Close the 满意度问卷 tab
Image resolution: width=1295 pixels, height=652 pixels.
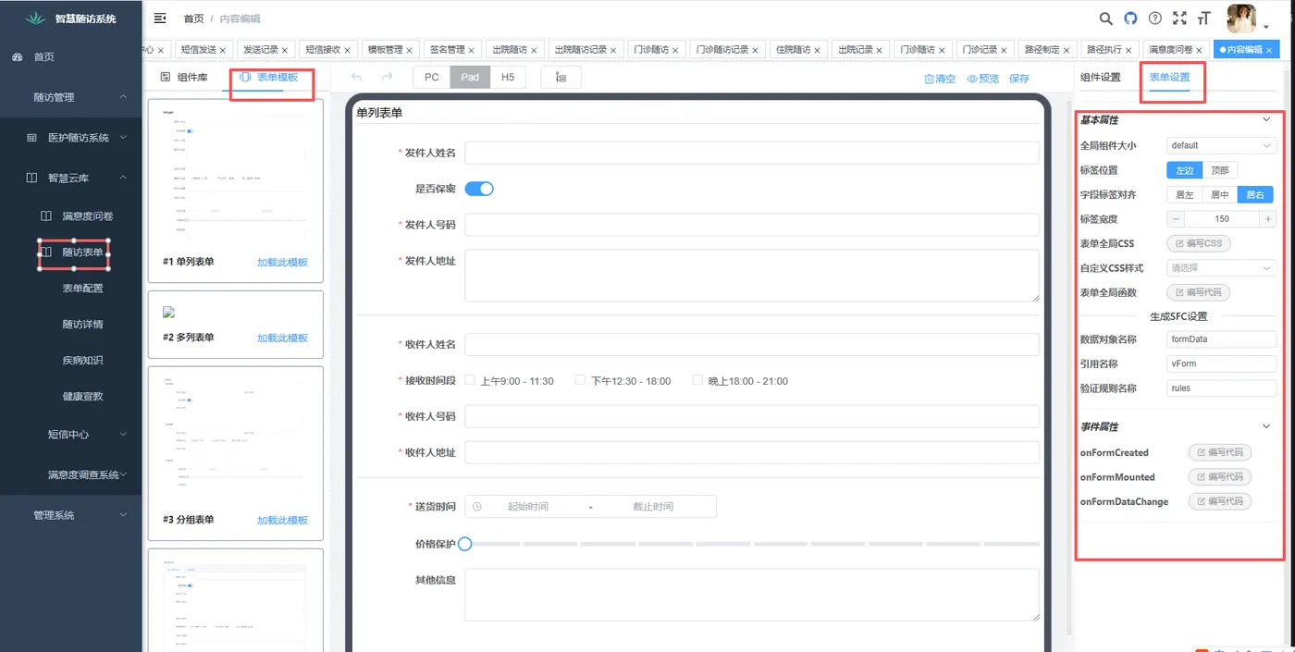(x=1200, y=50)
